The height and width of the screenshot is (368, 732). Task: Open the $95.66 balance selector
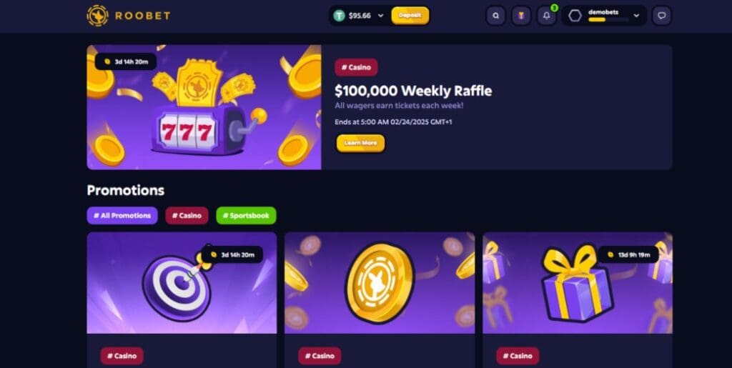[x=359, y=16]
